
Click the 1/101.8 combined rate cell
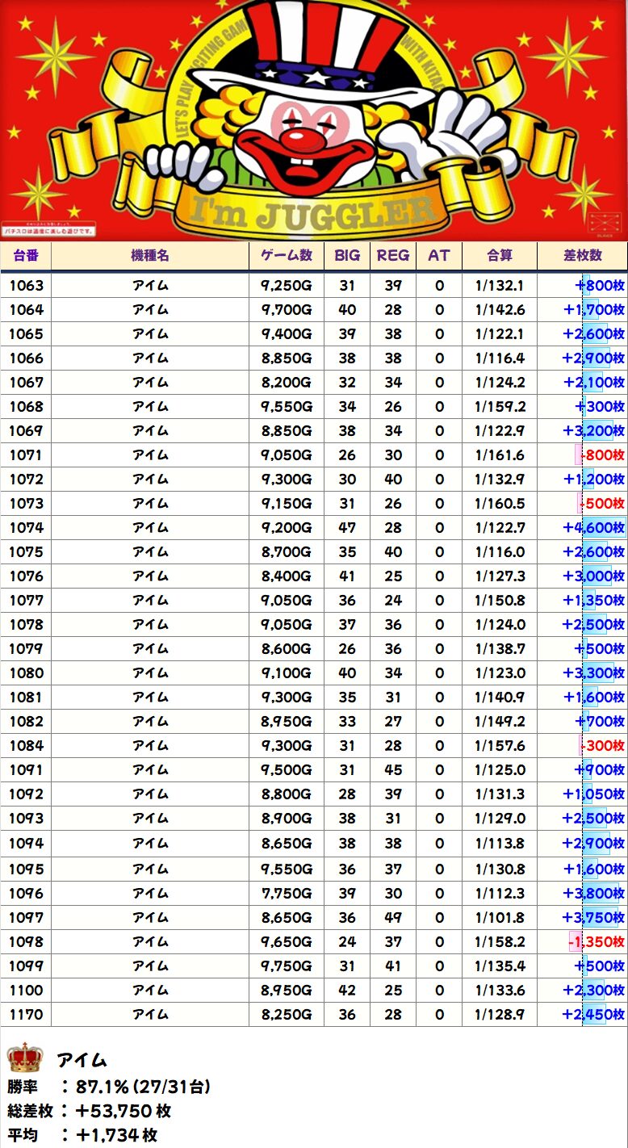[500, 917]
